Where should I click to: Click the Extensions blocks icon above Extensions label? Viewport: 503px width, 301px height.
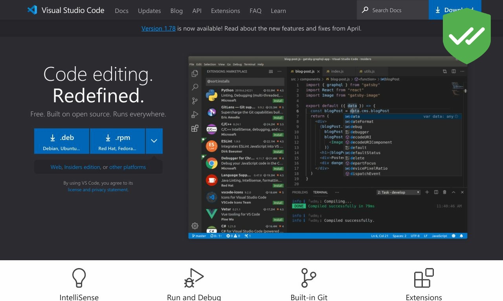pos(424,278)
